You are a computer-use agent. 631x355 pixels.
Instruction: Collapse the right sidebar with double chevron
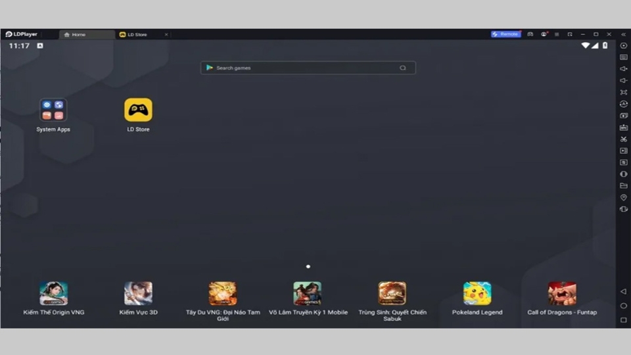[x=623, y=34]
